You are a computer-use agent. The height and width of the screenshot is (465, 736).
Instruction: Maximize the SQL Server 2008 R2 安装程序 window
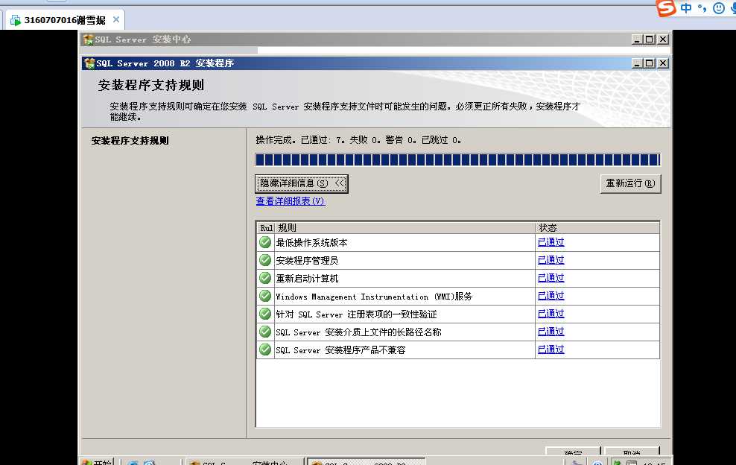pos(649,63)
